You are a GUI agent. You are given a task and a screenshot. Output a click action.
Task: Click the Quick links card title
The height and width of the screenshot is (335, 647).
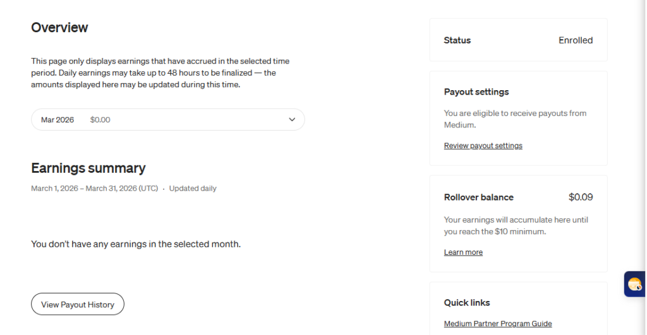(467, 303)
